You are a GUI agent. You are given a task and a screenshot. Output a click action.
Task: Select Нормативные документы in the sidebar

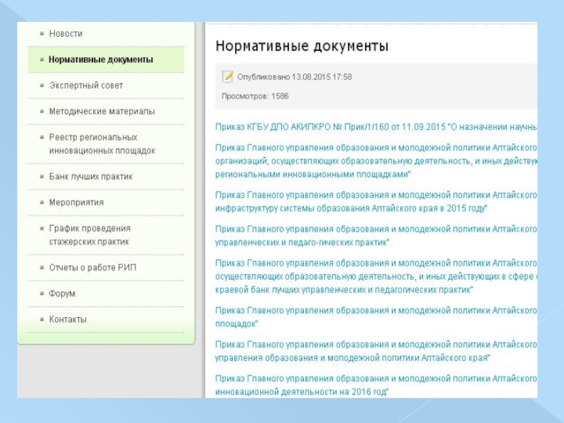tap(101, 60)
